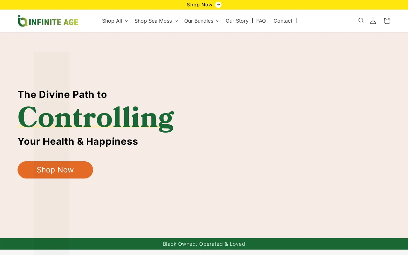Click the Black Owned, Operated & Loved banner
Image resolution: width=408 pixels, height=255 pixels.
[x=204, y=244]
